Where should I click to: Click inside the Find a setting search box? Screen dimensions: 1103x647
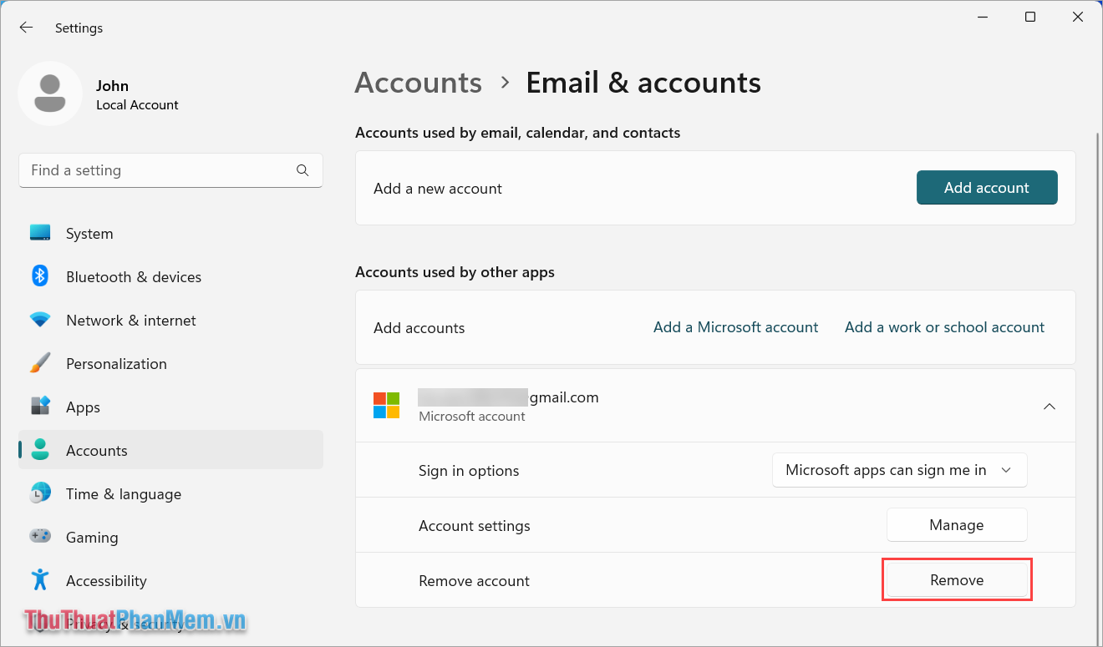[159, 169]
